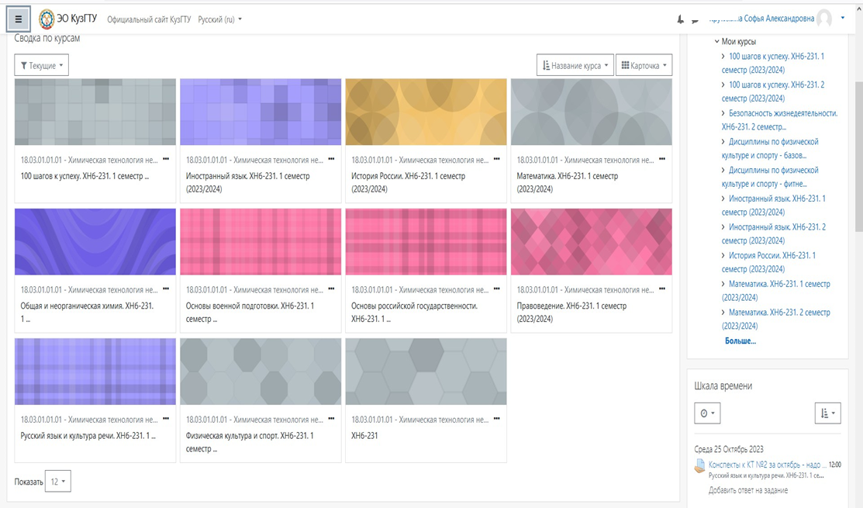Screen dimensions: 863x508
Task: Click the yellow История России course thumbnail
Action: click(x=426, y=112)
